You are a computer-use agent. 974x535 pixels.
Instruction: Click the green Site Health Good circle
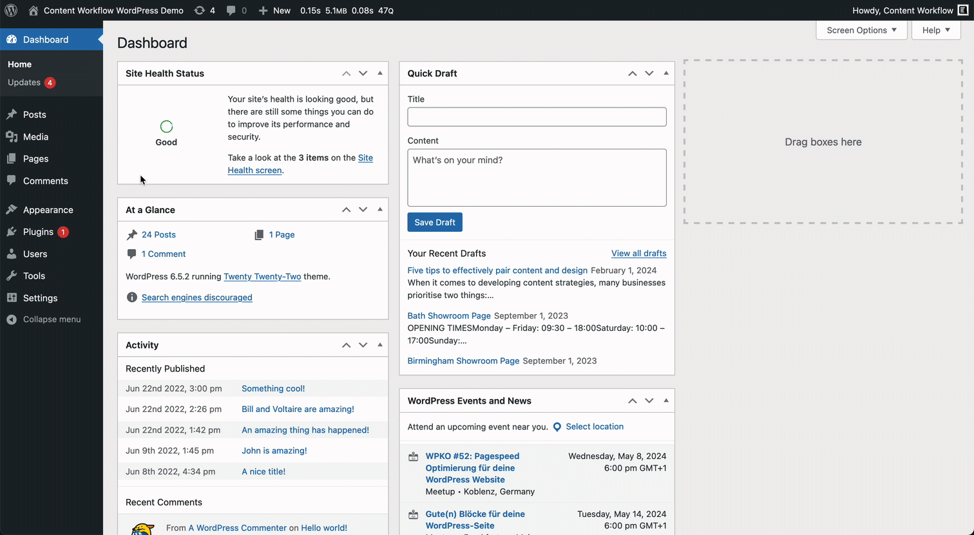click(x=166, y=127)
